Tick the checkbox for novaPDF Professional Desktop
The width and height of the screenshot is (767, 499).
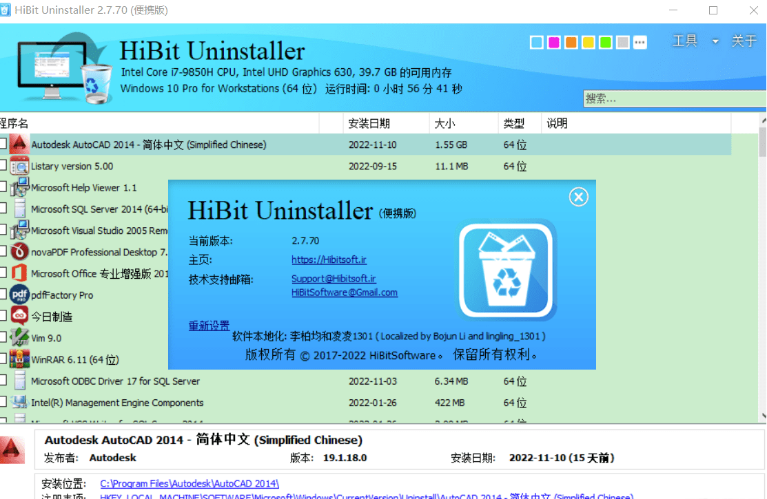[x=3, y=251]
